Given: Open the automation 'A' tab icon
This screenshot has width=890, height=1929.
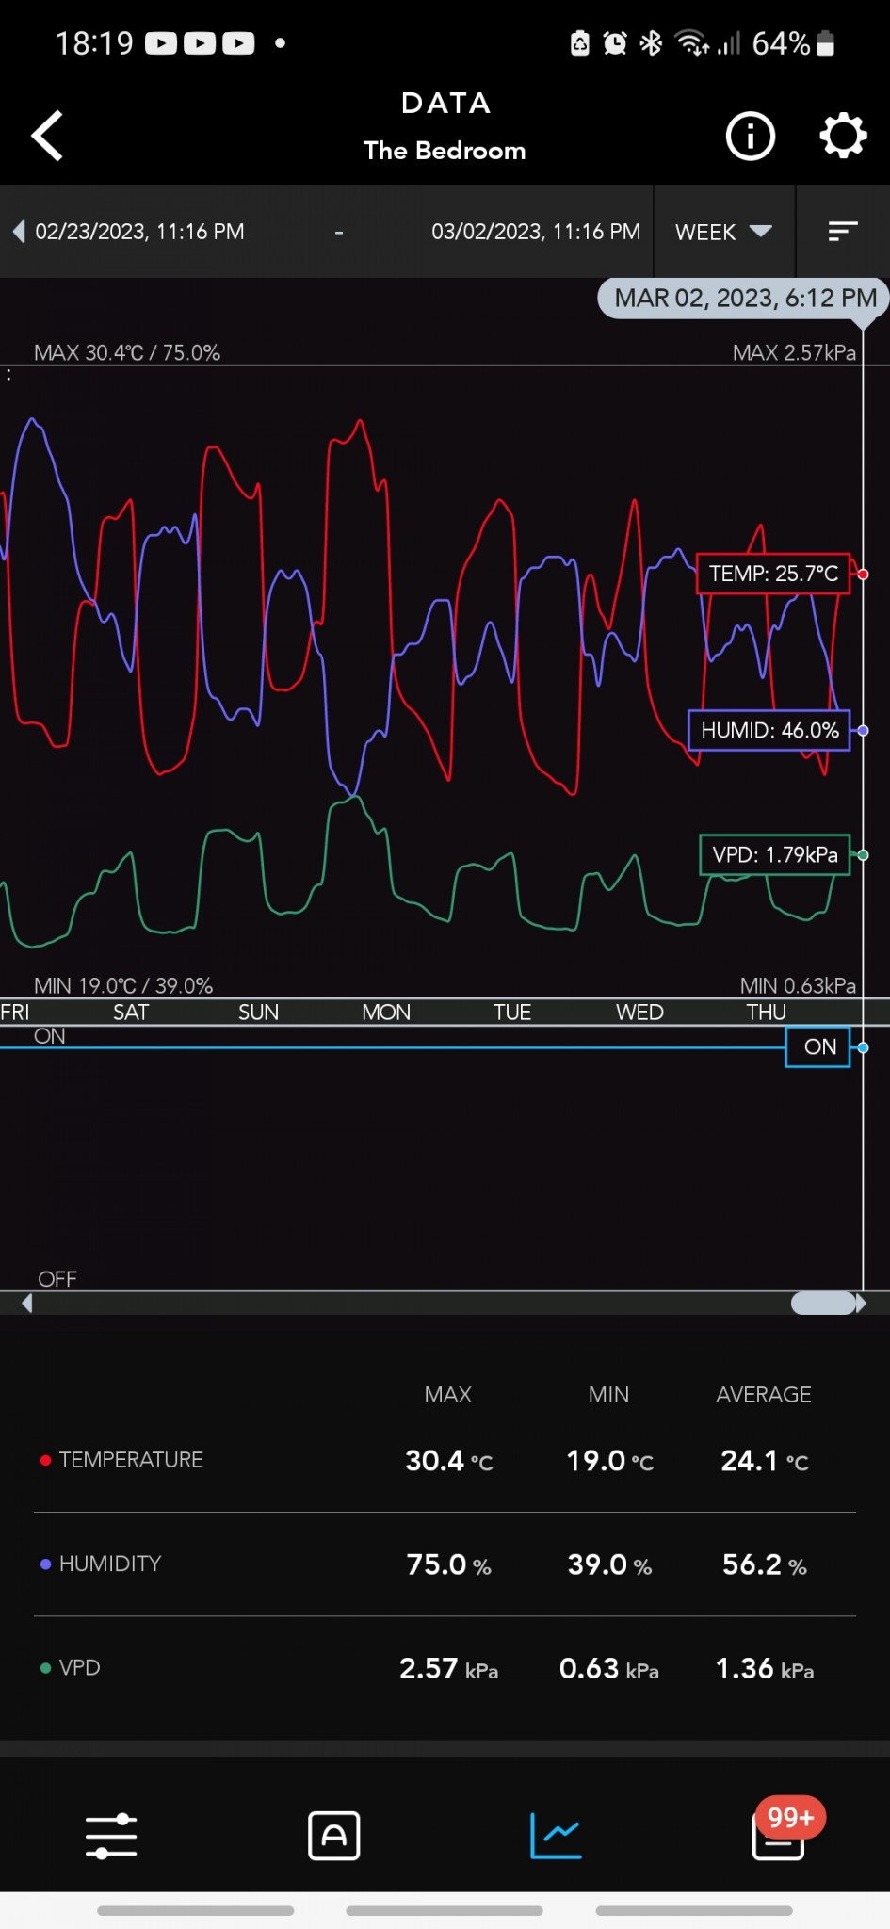Looking at the screenshot, I should (x=334, y=1836).
